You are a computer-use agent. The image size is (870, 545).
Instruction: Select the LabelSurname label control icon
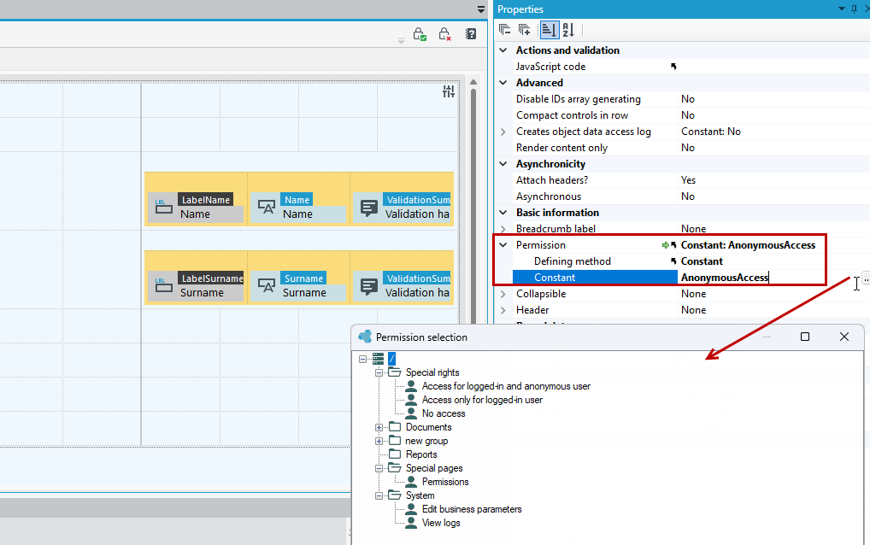click(164, 285)
